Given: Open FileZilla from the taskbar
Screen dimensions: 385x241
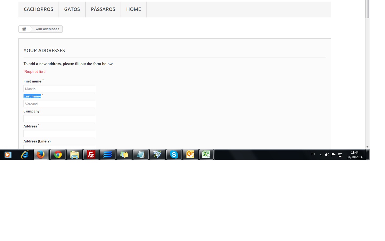Looking at the screenshot, I should click(91, 155).
